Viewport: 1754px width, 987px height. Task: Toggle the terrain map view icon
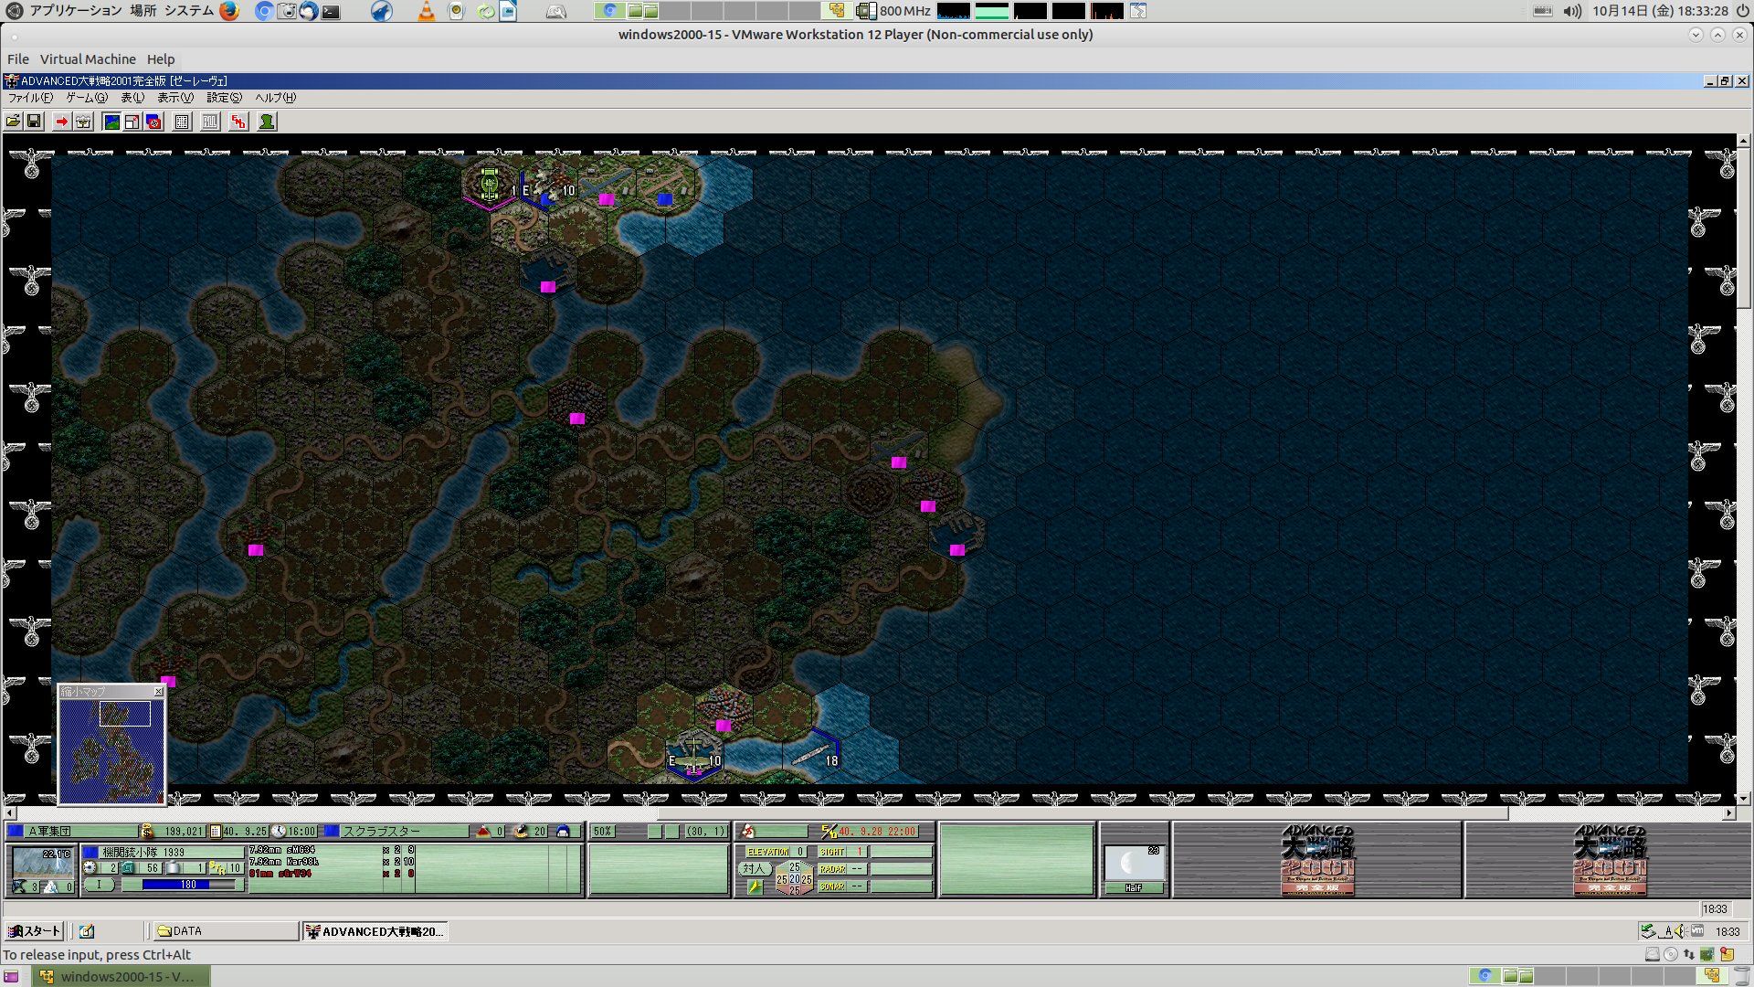111,122
